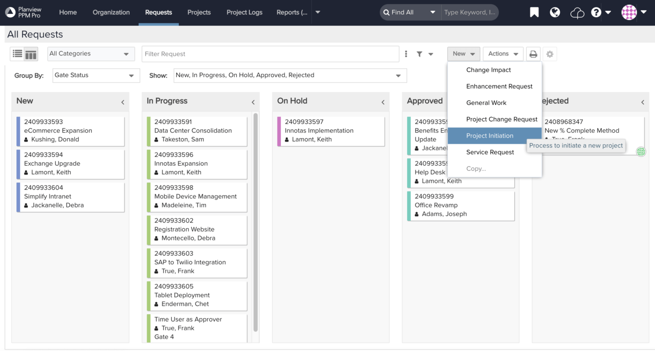
Task: Click the Help Desk card owner Lamont, Keith
Action: (x=442, y=181)
